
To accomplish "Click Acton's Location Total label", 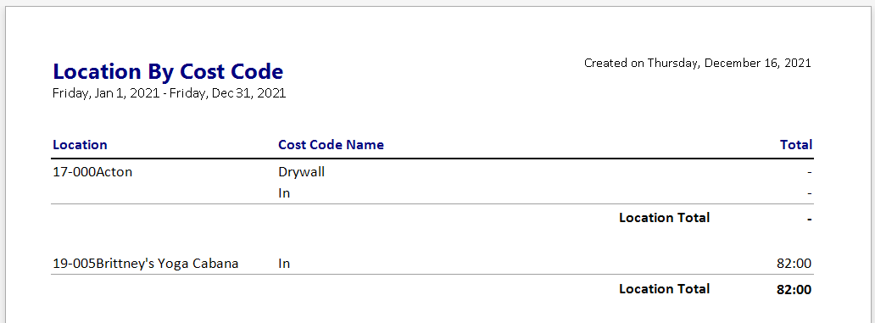I will coord(664,218).
